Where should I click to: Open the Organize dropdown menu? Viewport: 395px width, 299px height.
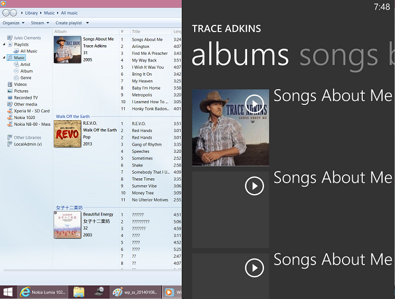pyautogui.click(x=13, y=23)
